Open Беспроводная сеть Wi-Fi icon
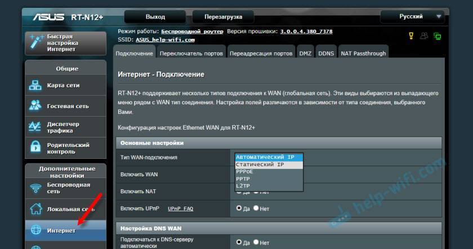 pos(35,188)
